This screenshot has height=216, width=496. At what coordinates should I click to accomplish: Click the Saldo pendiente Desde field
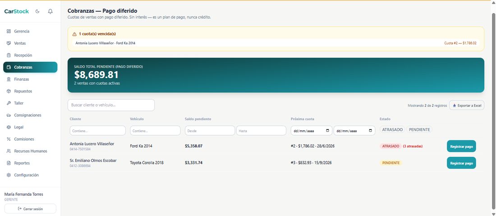(210, 131)
